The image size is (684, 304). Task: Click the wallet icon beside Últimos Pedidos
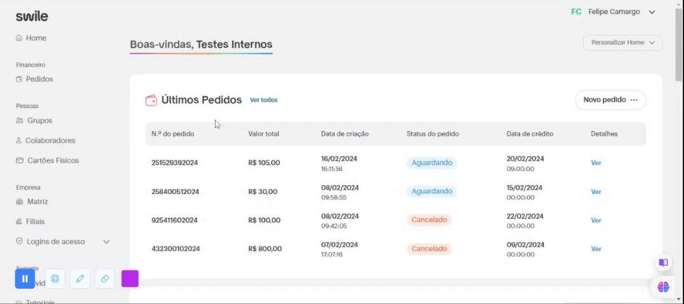pos(151,100)
